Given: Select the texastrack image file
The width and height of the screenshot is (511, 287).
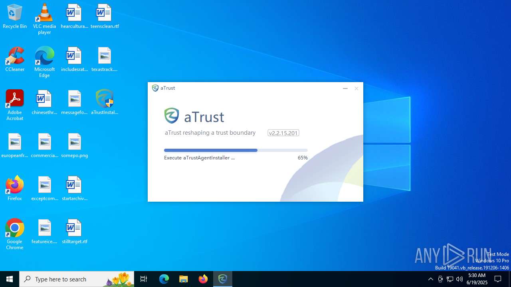Looking at the screenshot, I should click(105, 60).
